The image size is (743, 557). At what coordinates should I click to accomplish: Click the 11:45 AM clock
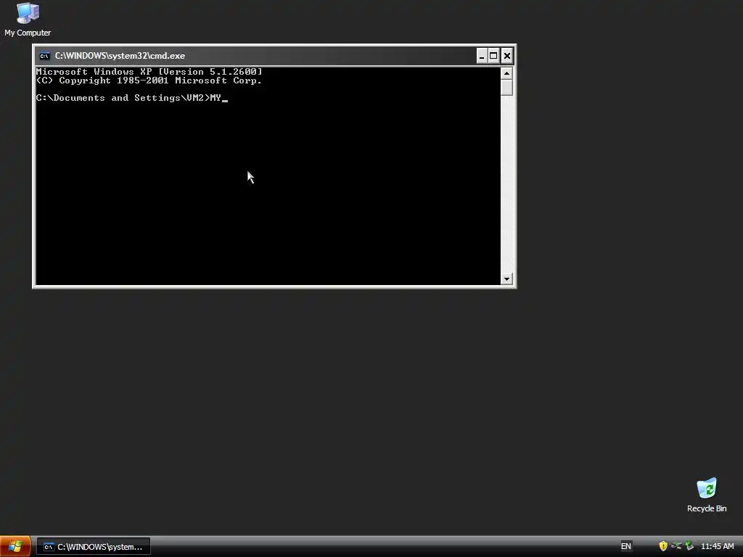(717, 546)
